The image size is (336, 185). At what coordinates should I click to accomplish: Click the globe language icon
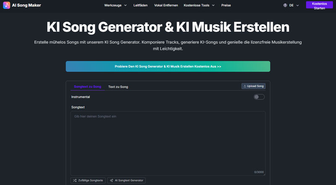coord(285,5)
